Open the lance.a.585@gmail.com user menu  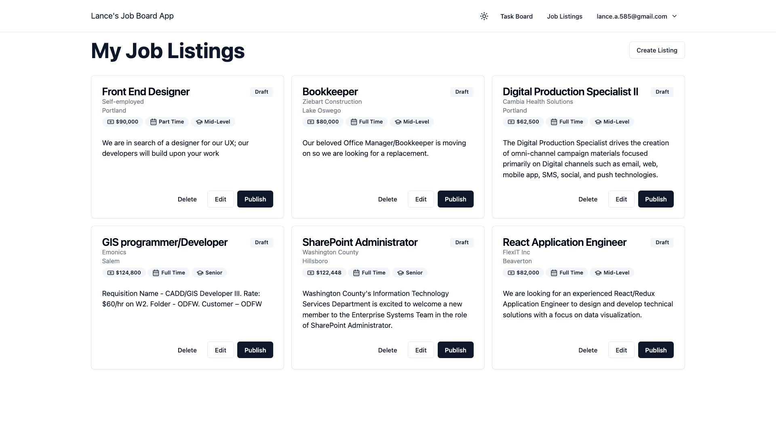coord(632,16)
